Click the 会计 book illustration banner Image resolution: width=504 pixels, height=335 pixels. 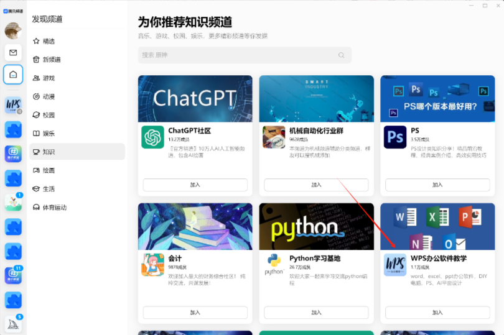click(x=195, y=226)
